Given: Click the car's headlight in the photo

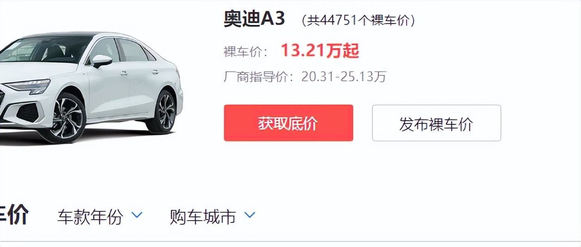Looking at the screenshot, I should (28, 86).
